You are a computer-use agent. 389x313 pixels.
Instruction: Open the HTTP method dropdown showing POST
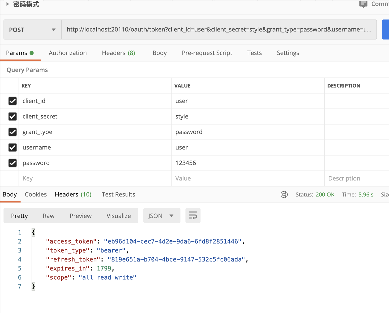[32, 29]
